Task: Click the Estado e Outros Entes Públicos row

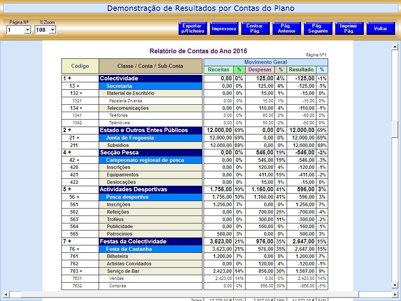Action: [151, 130]
